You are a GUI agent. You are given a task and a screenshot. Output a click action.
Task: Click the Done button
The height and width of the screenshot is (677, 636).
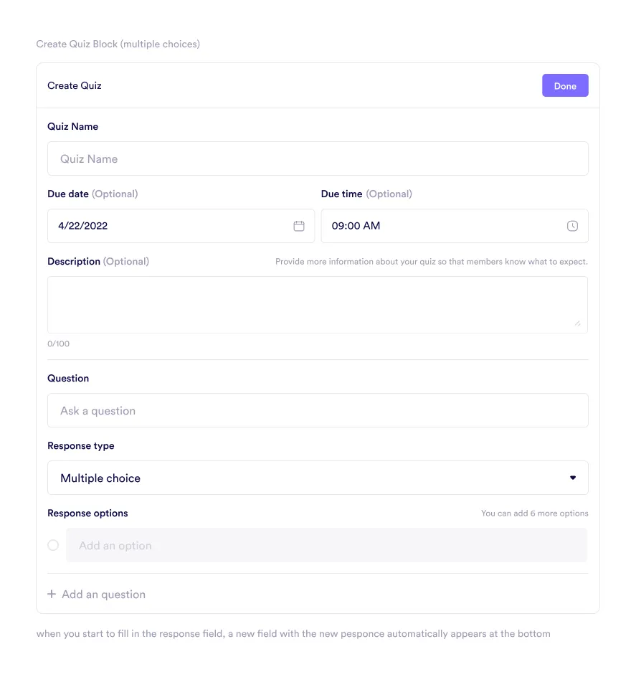pos(565,86)
